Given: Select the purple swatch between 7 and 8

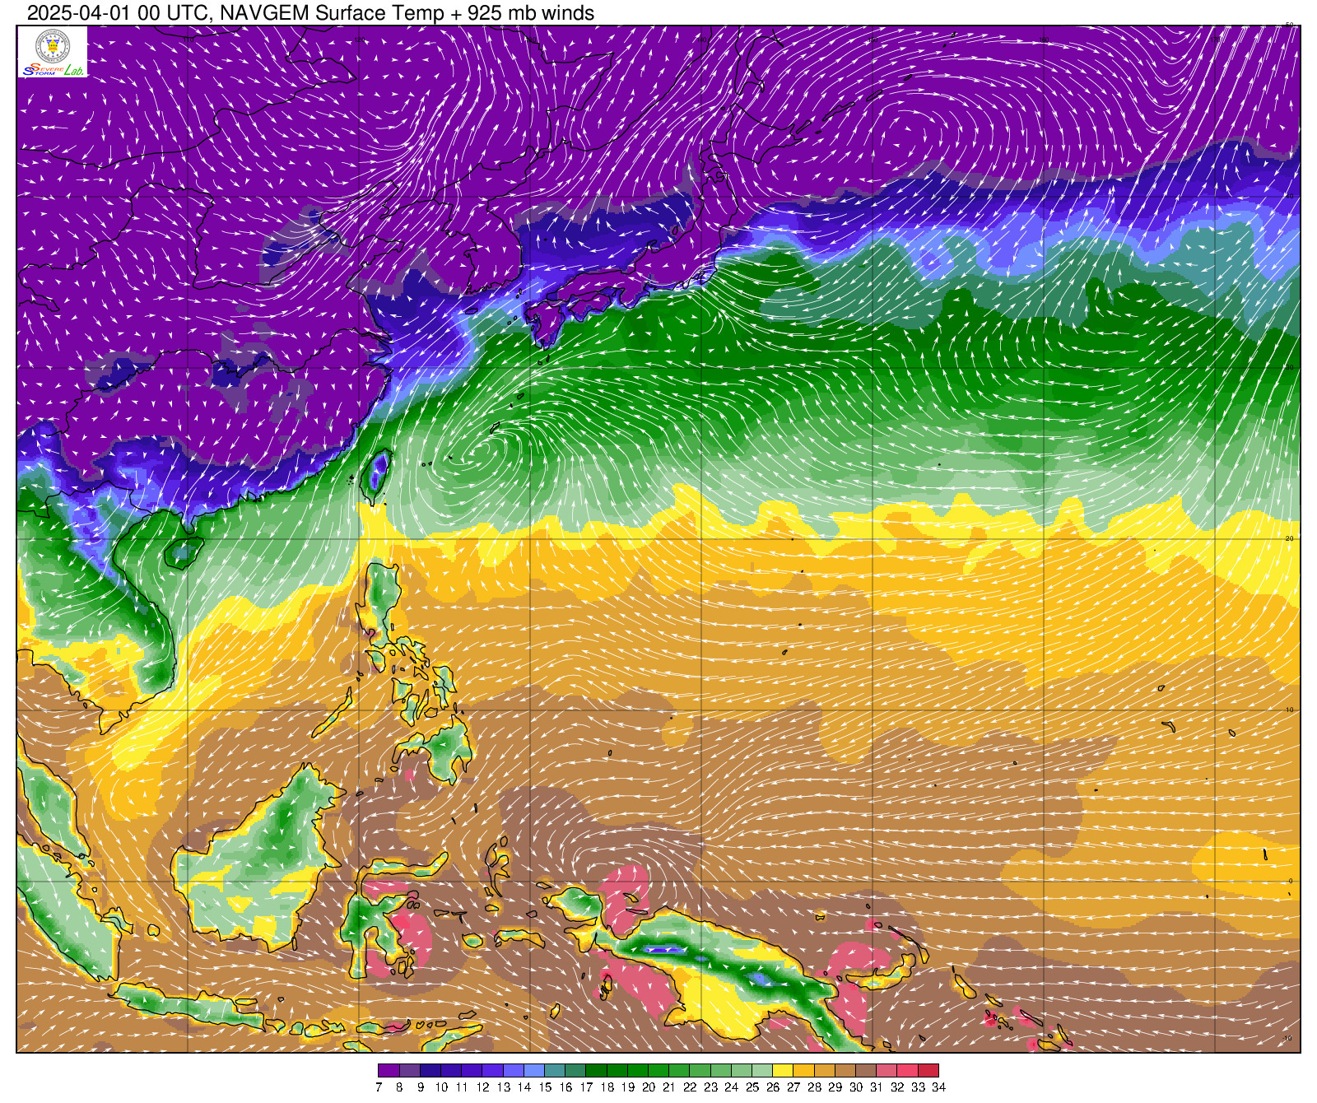Looking at the screenshot, I should pos(389,1071).
